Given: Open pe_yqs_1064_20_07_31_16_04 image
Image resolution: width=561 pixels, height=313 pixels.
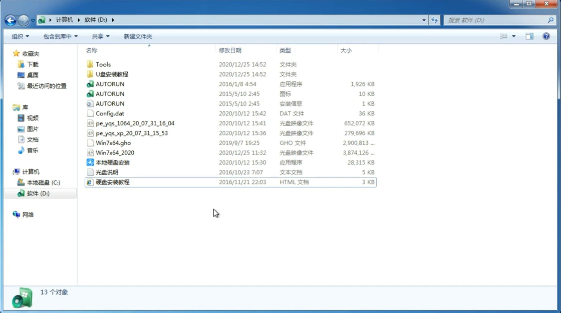Looking at the screenshot, I should pyautogui.click(x=135, y=123).
